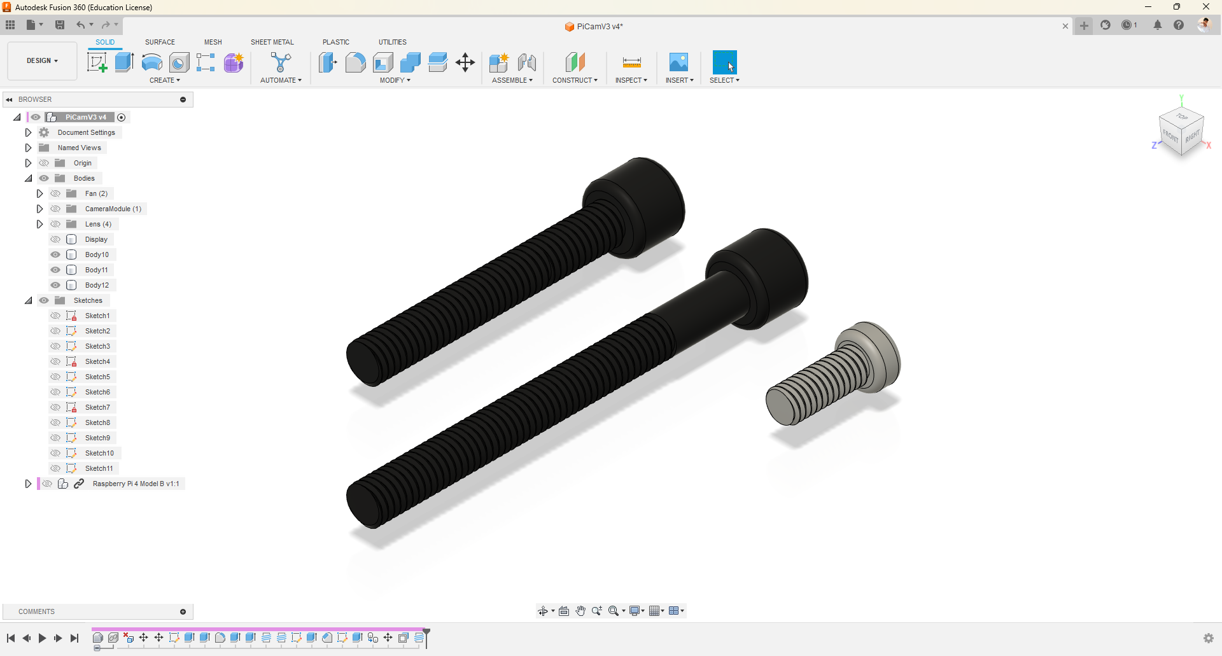Click the timeline end marker
The height and width of the screenshot is (656, 1222).
coord(426,638)
